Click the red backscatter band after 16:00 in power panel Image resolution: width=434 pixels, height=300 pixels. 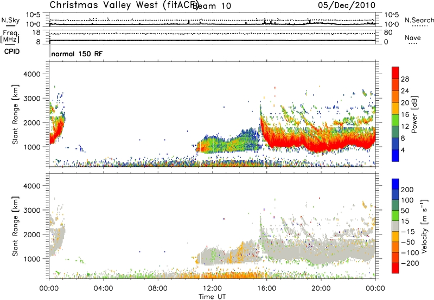click(x=318, y=142)
